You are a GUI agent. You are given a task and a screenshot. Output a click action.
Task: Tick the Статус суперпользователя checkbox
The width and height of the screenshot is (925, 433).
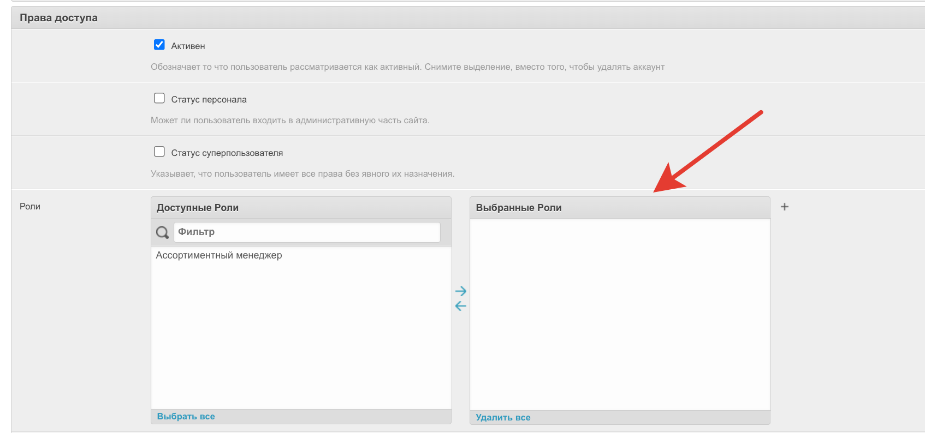159,152
